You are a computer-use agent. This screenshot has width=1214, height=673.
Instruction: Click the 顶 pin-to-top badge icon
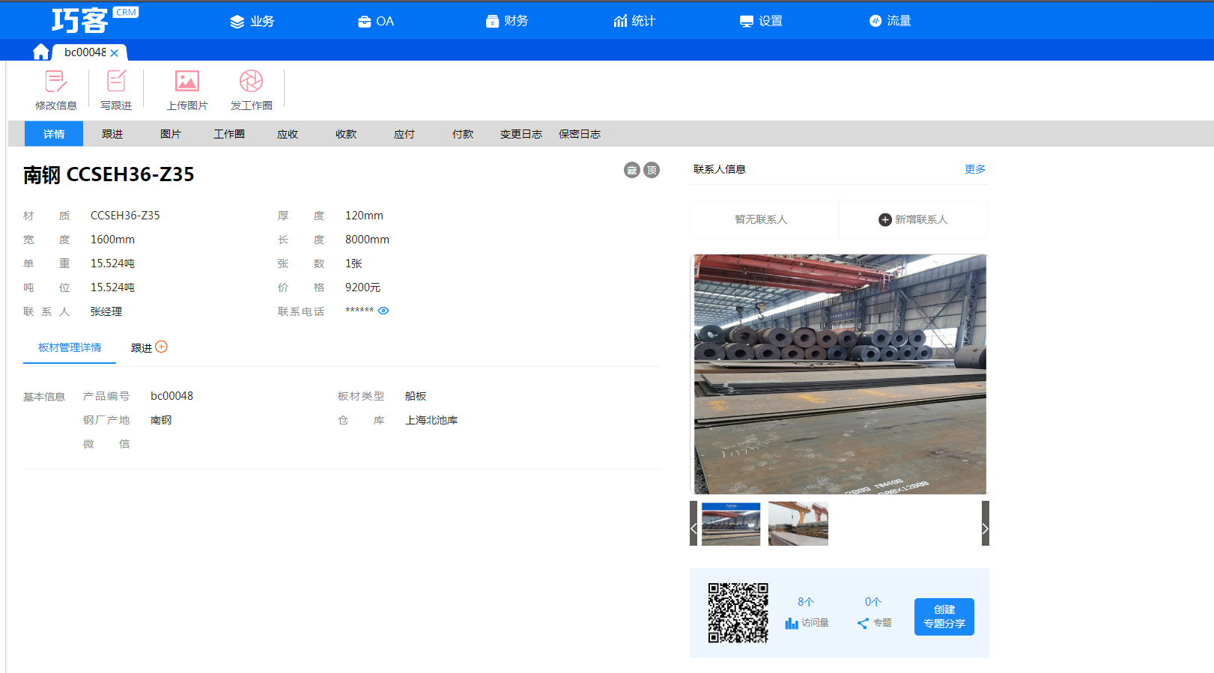[x=652, y=170]
